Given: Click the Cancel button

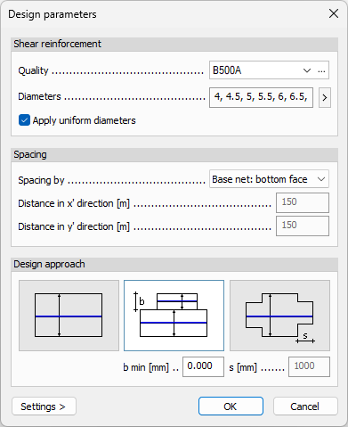Looking at the screenshot, I should tap(305, 406).
